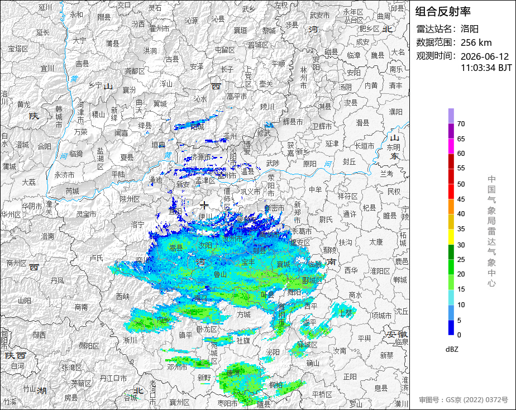Click the 邓州市 label on the map
Screen dimensions: 516x410
(x=178, y=367)
